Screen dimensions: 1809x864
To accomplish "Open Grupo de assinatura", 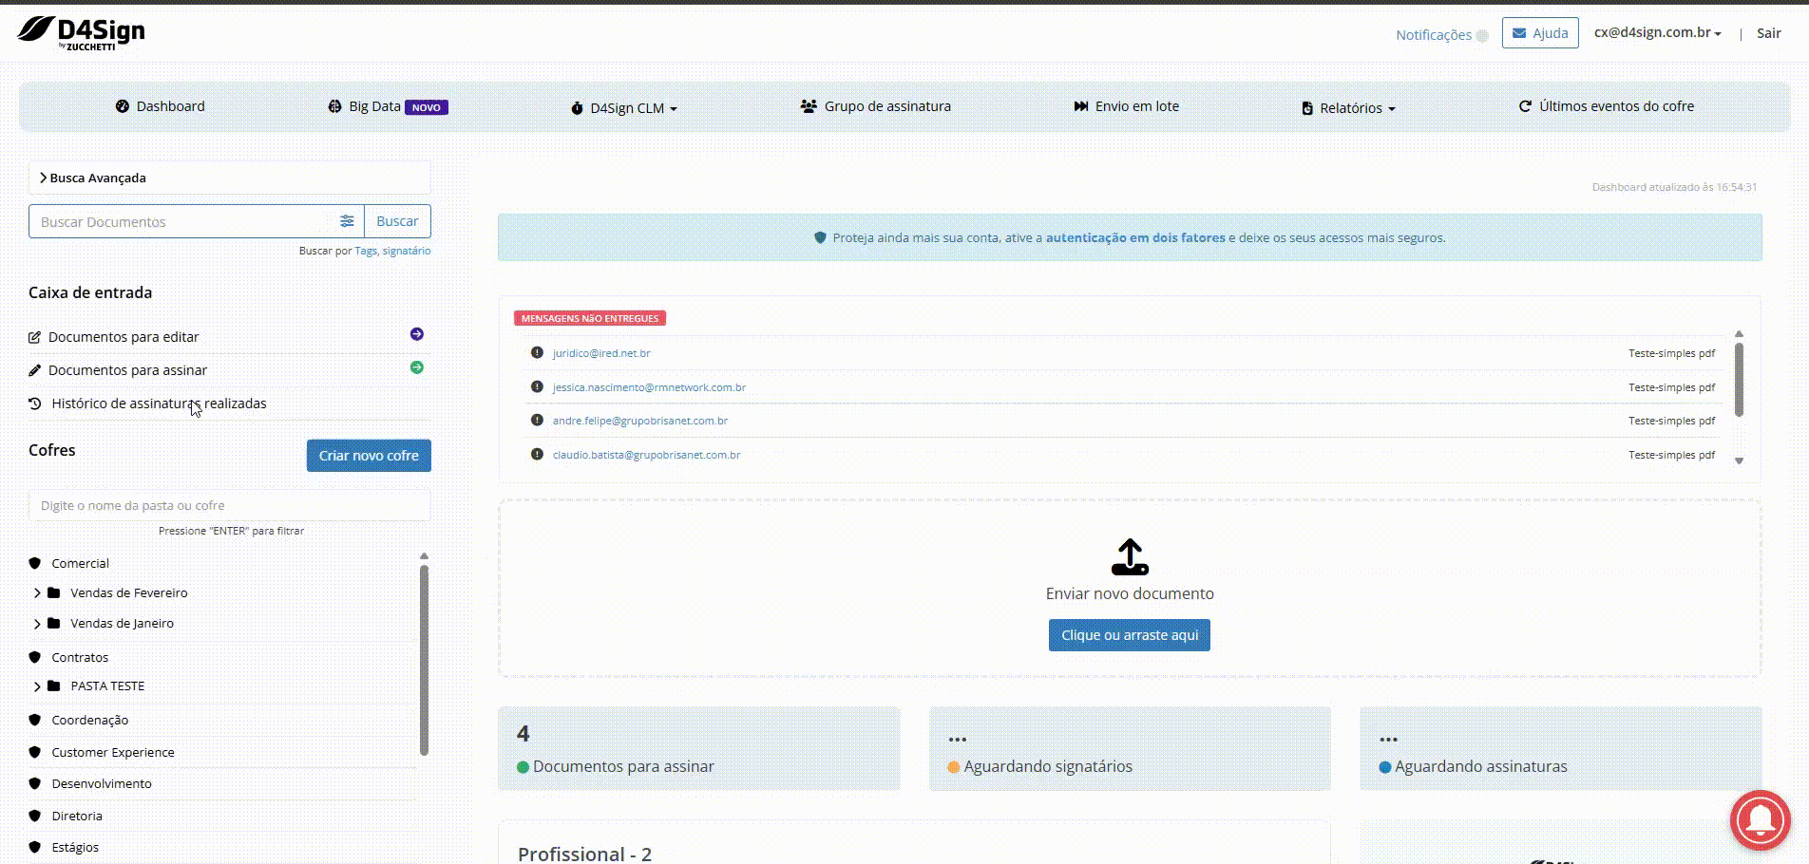I will tap(875, 106).
